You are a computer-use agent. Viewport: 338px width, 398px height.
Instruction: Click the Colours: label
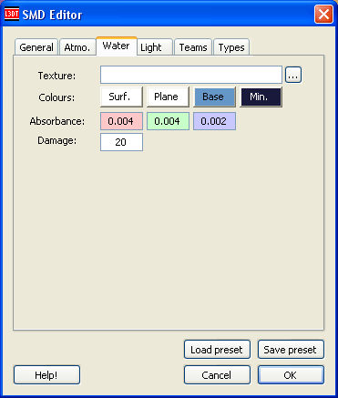(56, 97)
